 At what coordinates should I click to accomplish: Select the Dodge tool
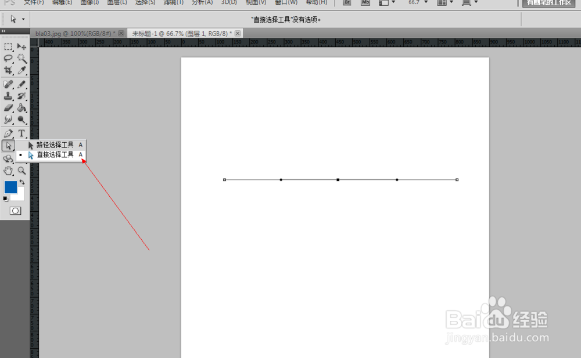click(21, 119)
